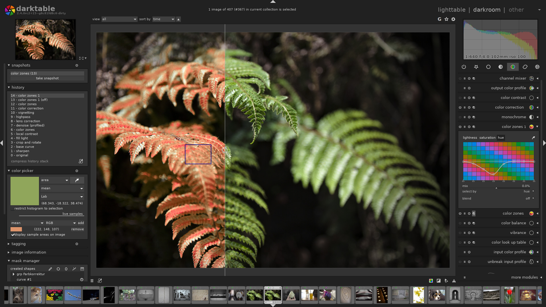The image size is (546, 307).
Task: Expand the image information panel
Action: (x=28, y=252)
